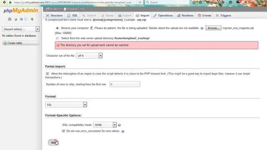Open the localhost breadcrumb link
Image resolution: width=267 pixels, height=150 pixels.
pyautogui.click(x=55, y=9)
